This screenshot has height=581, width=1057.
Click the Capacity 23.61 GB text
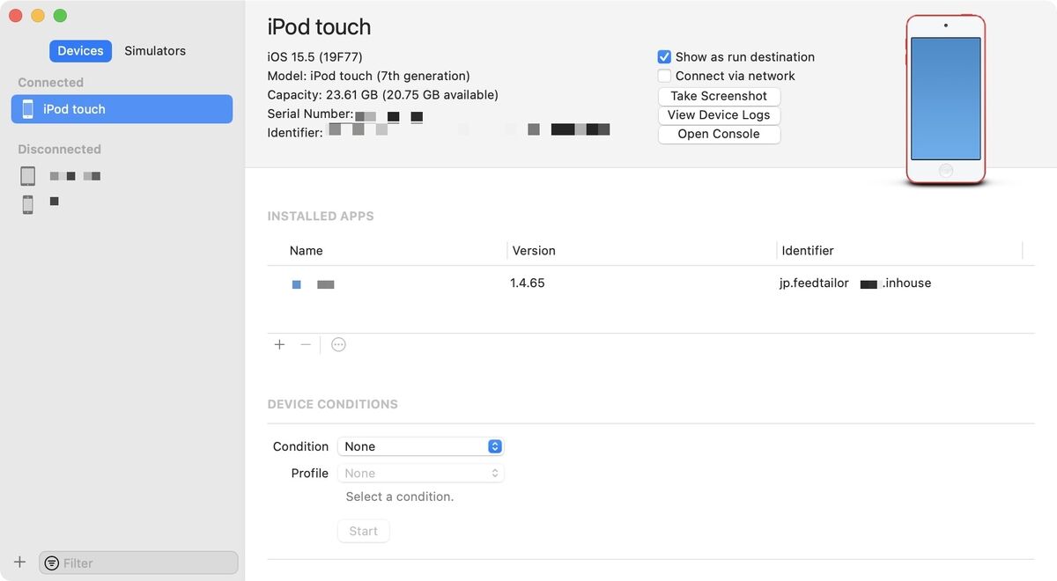(383, 95)
